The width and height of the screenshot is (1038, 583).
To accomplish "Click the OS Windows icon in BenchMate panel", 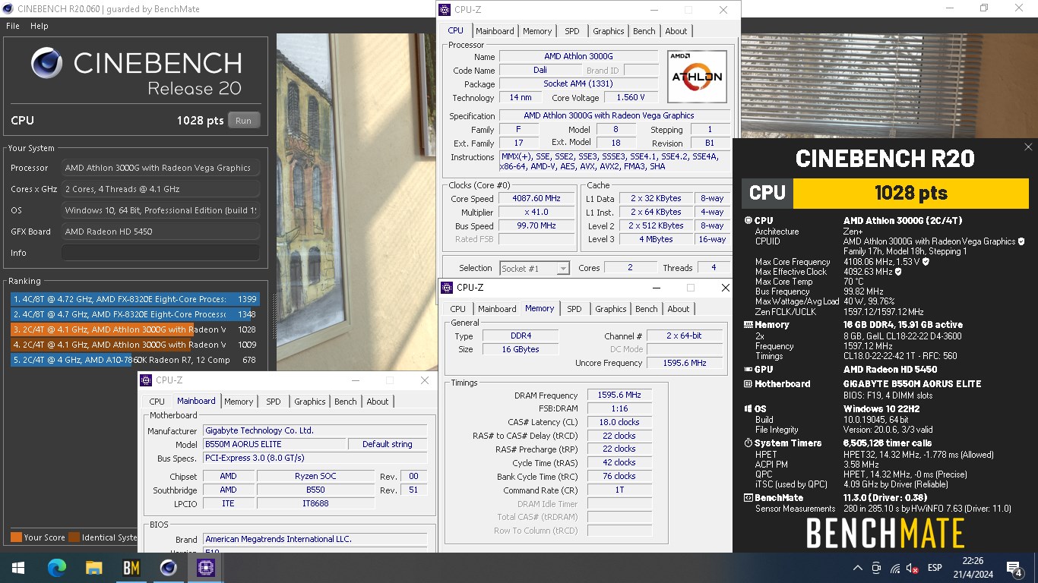I will [748, 409].
